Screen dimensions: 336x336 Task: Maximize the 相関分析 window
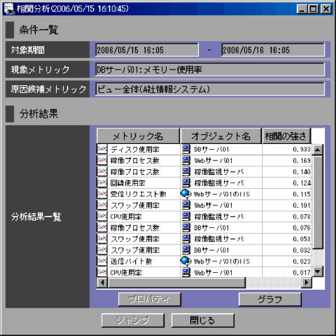(313, 9)
